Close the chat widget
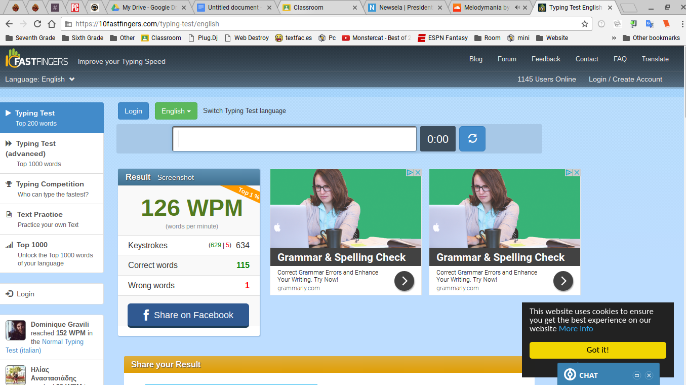This screenshot has height=385, width=686. pos(649,375)
